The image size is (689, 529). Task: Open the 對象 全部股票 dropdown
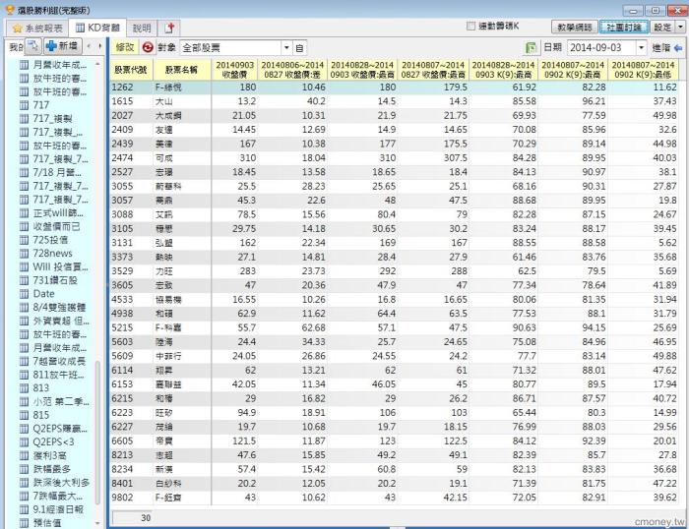coord(286,47)
